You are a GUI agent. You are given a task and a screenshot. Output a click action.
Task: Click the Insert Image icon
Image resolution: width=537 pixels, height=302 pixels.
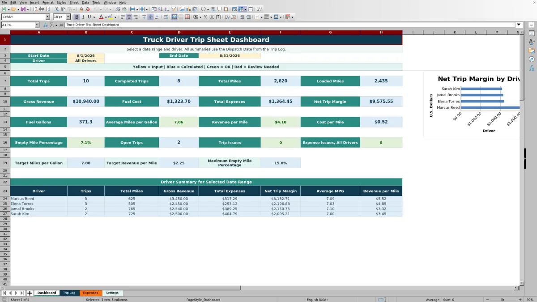(182, 9)
